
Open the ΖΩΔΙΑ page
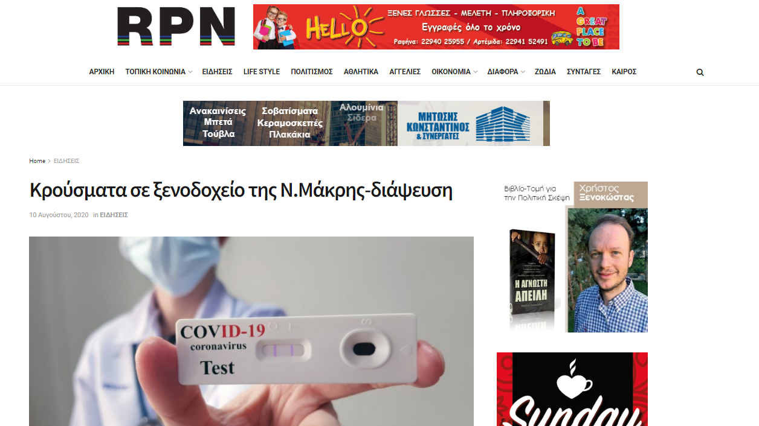[545, 72]
